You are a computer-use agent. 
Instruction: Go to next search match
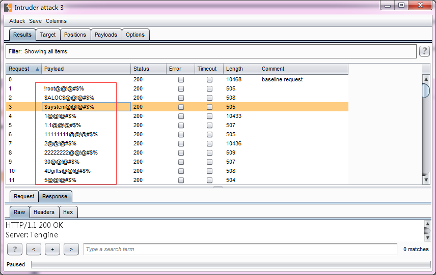[x=71, y=249]
